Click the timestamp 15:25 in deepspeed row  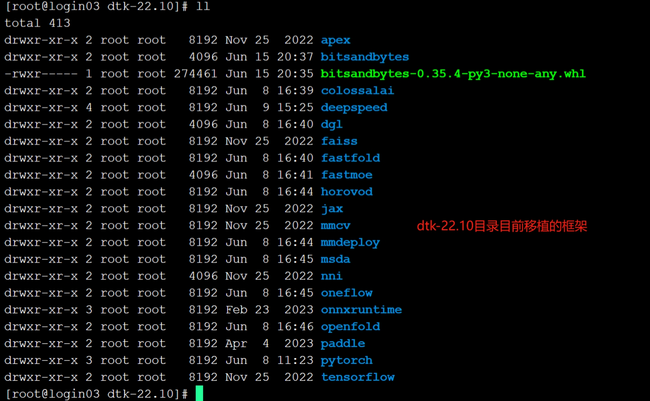click(x=295, y=108)
